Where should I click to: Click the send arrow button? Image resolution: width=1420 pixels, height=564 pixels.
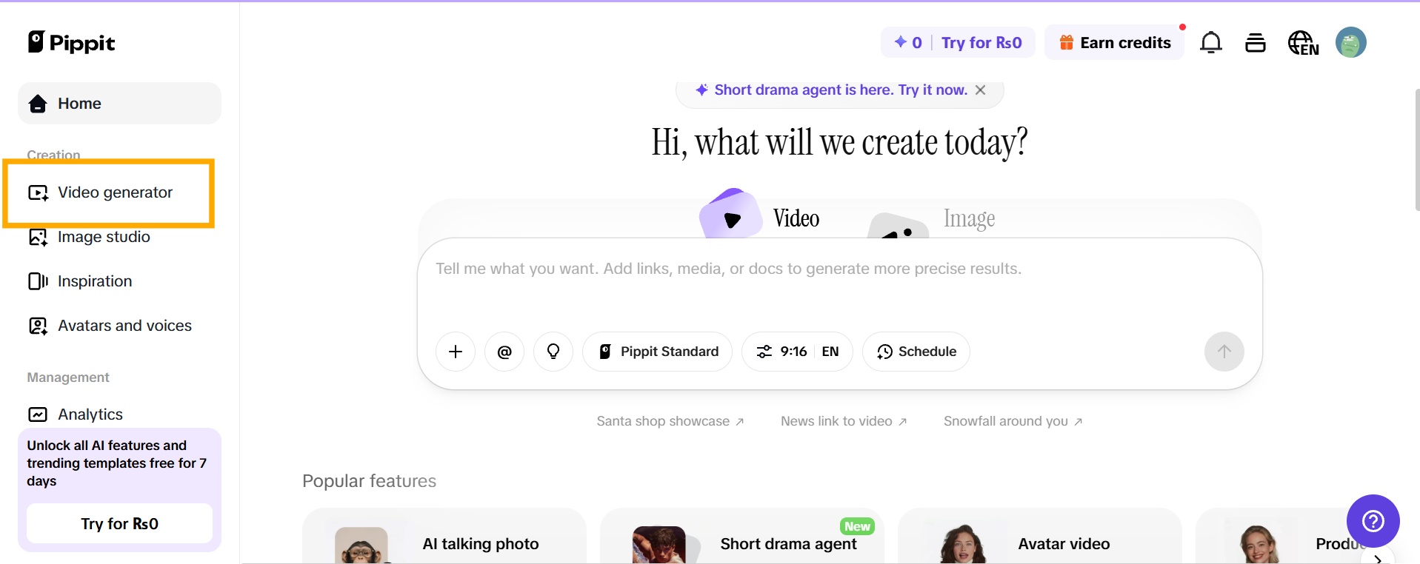point(1224,352)
